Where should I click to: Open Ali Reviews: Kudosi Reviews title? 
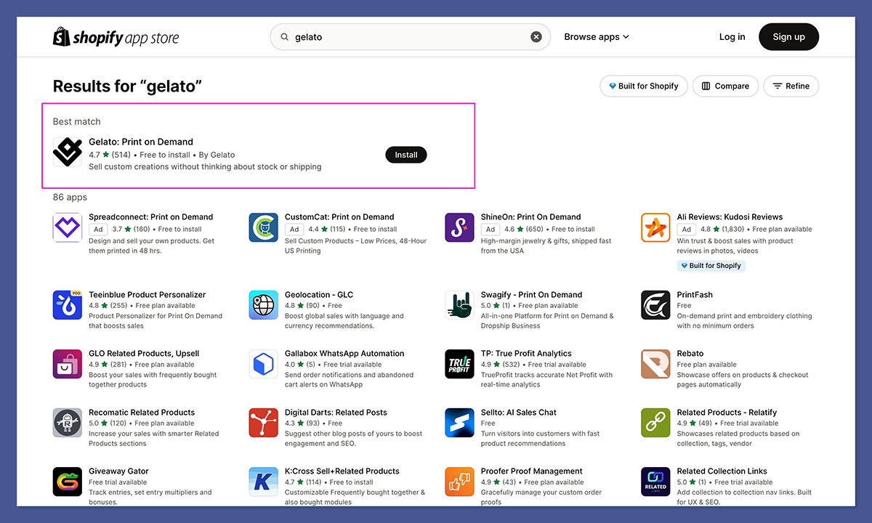tap(730, 216)
